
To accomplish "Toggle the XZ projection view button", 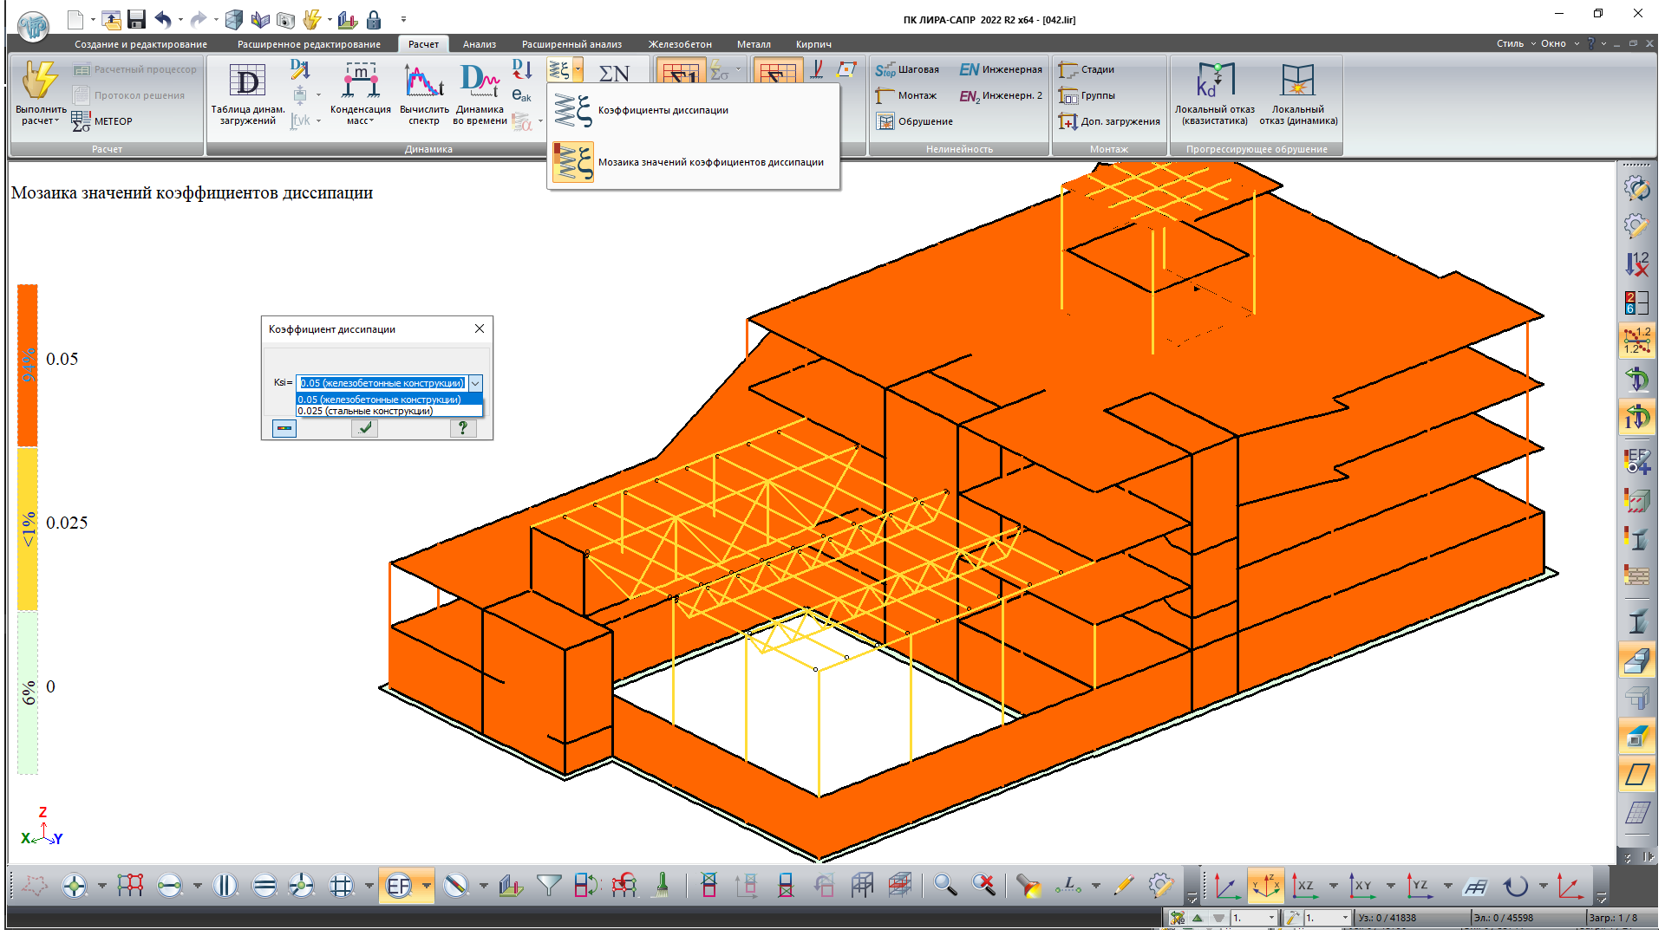I will tap(1303, 886).
